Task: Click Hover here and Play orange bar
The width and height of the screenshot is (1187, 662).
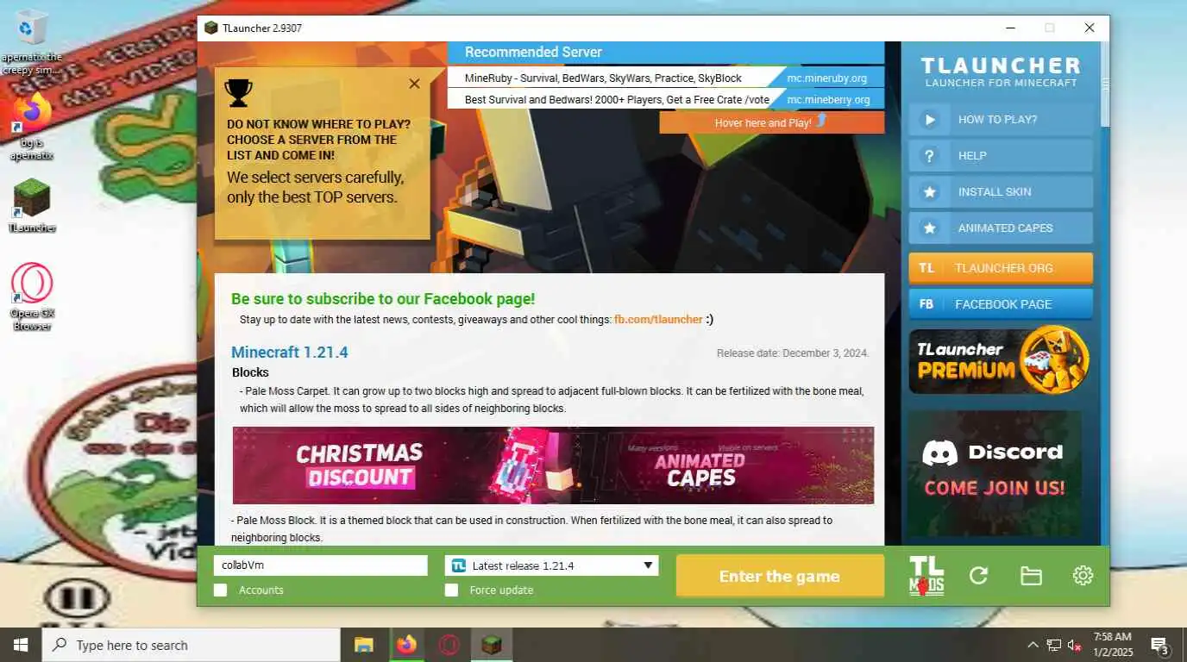Action: click(x=772, y=122)
